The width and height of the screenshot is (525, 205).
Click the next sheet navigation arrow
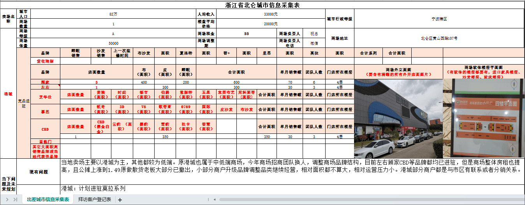pyautogui.click(x=8, y=200)
